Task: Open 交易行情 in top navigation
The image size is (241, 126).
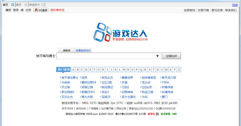Action: click(203, 10)
